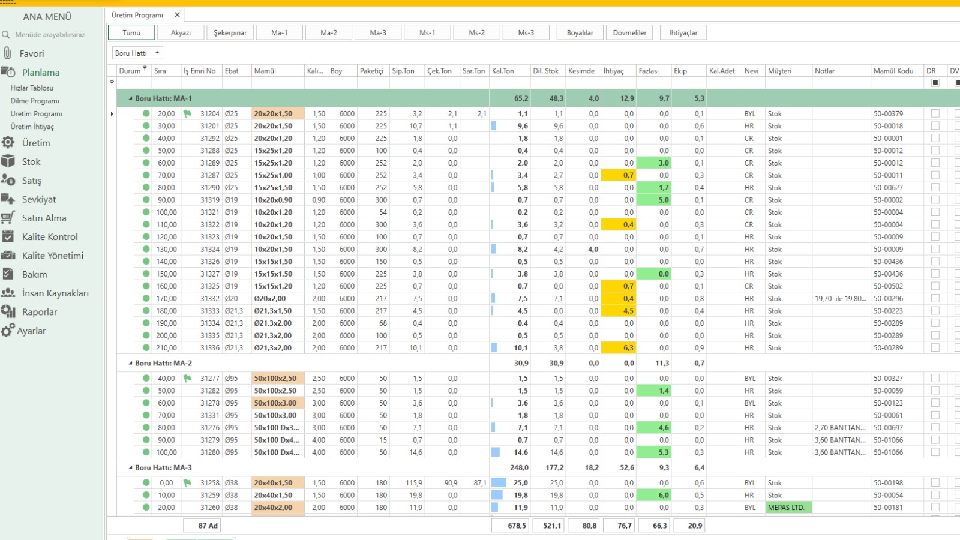Open Favori paperclip icon in sidebar
960x540 pixels.
7,53
